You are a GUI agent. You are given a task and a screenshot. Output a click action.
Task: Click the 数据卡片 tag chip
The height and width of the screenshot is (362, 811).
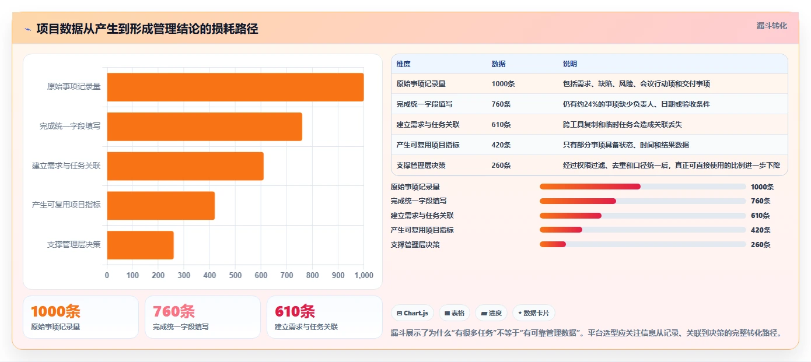pos(533,313)
